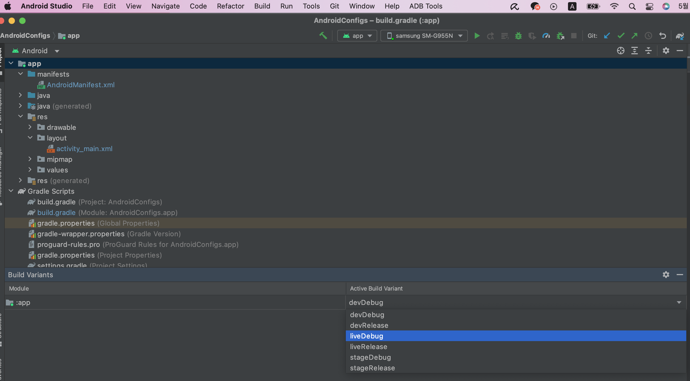Image resolution: width=690 pixels, height=381 pixels.
Task: Open Build Variants panel settings gear
Action: pyautogui.click(x=666, y=275)
